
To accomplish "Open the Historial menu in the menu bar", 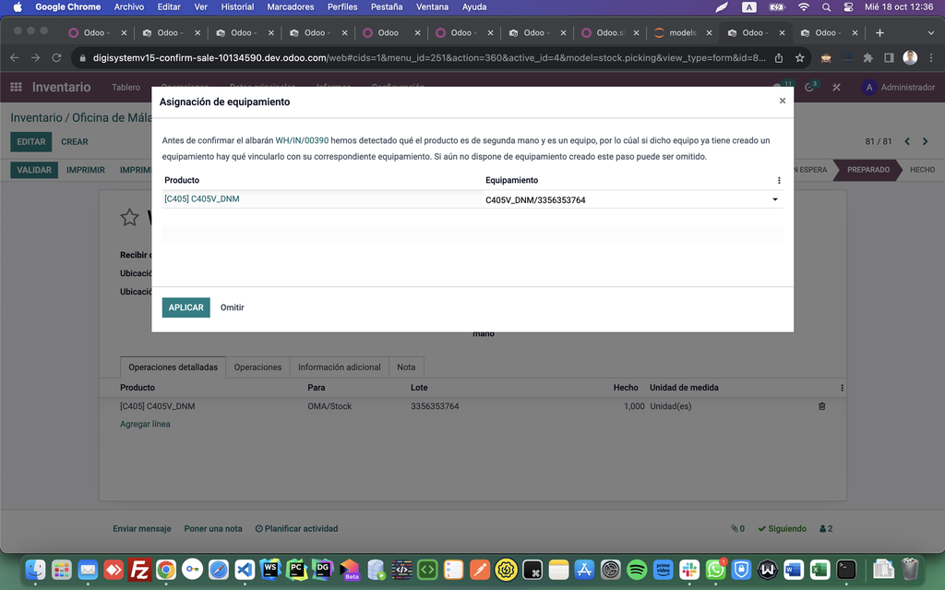I will [x=237, y=6].
